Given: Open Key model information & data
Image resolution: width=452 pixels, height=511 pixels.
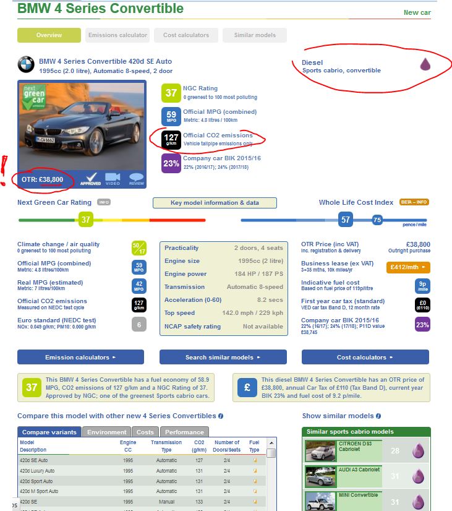Looking at the screenshot, I should (x=215, y=203).
